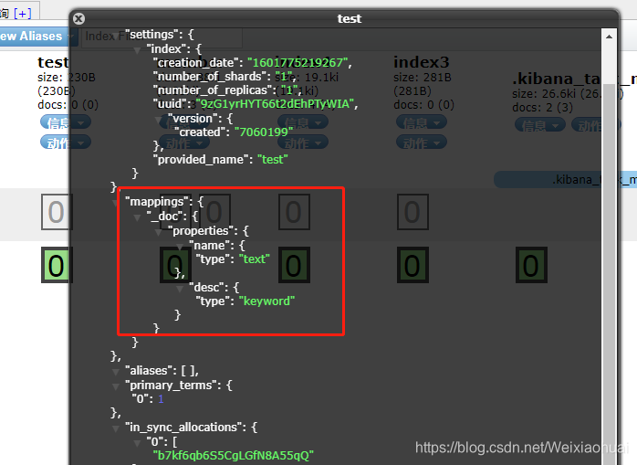This screenshot has width=637, height=465.
Task: Collapse the "0" array under in_sync_allocations
Action: click(137, 443)
